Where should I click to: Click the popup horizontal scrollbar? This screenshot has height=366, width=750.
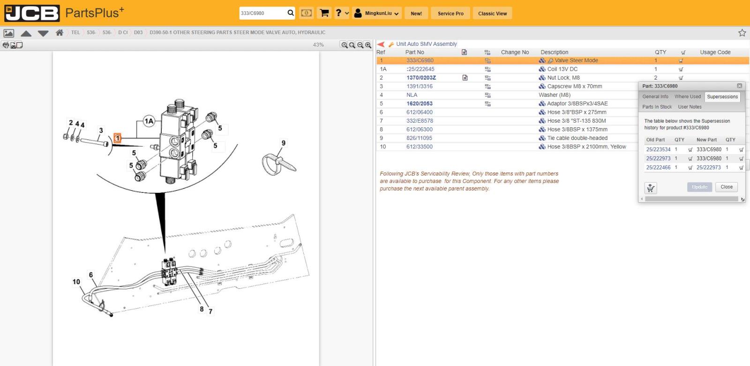[x=691, y=199]
